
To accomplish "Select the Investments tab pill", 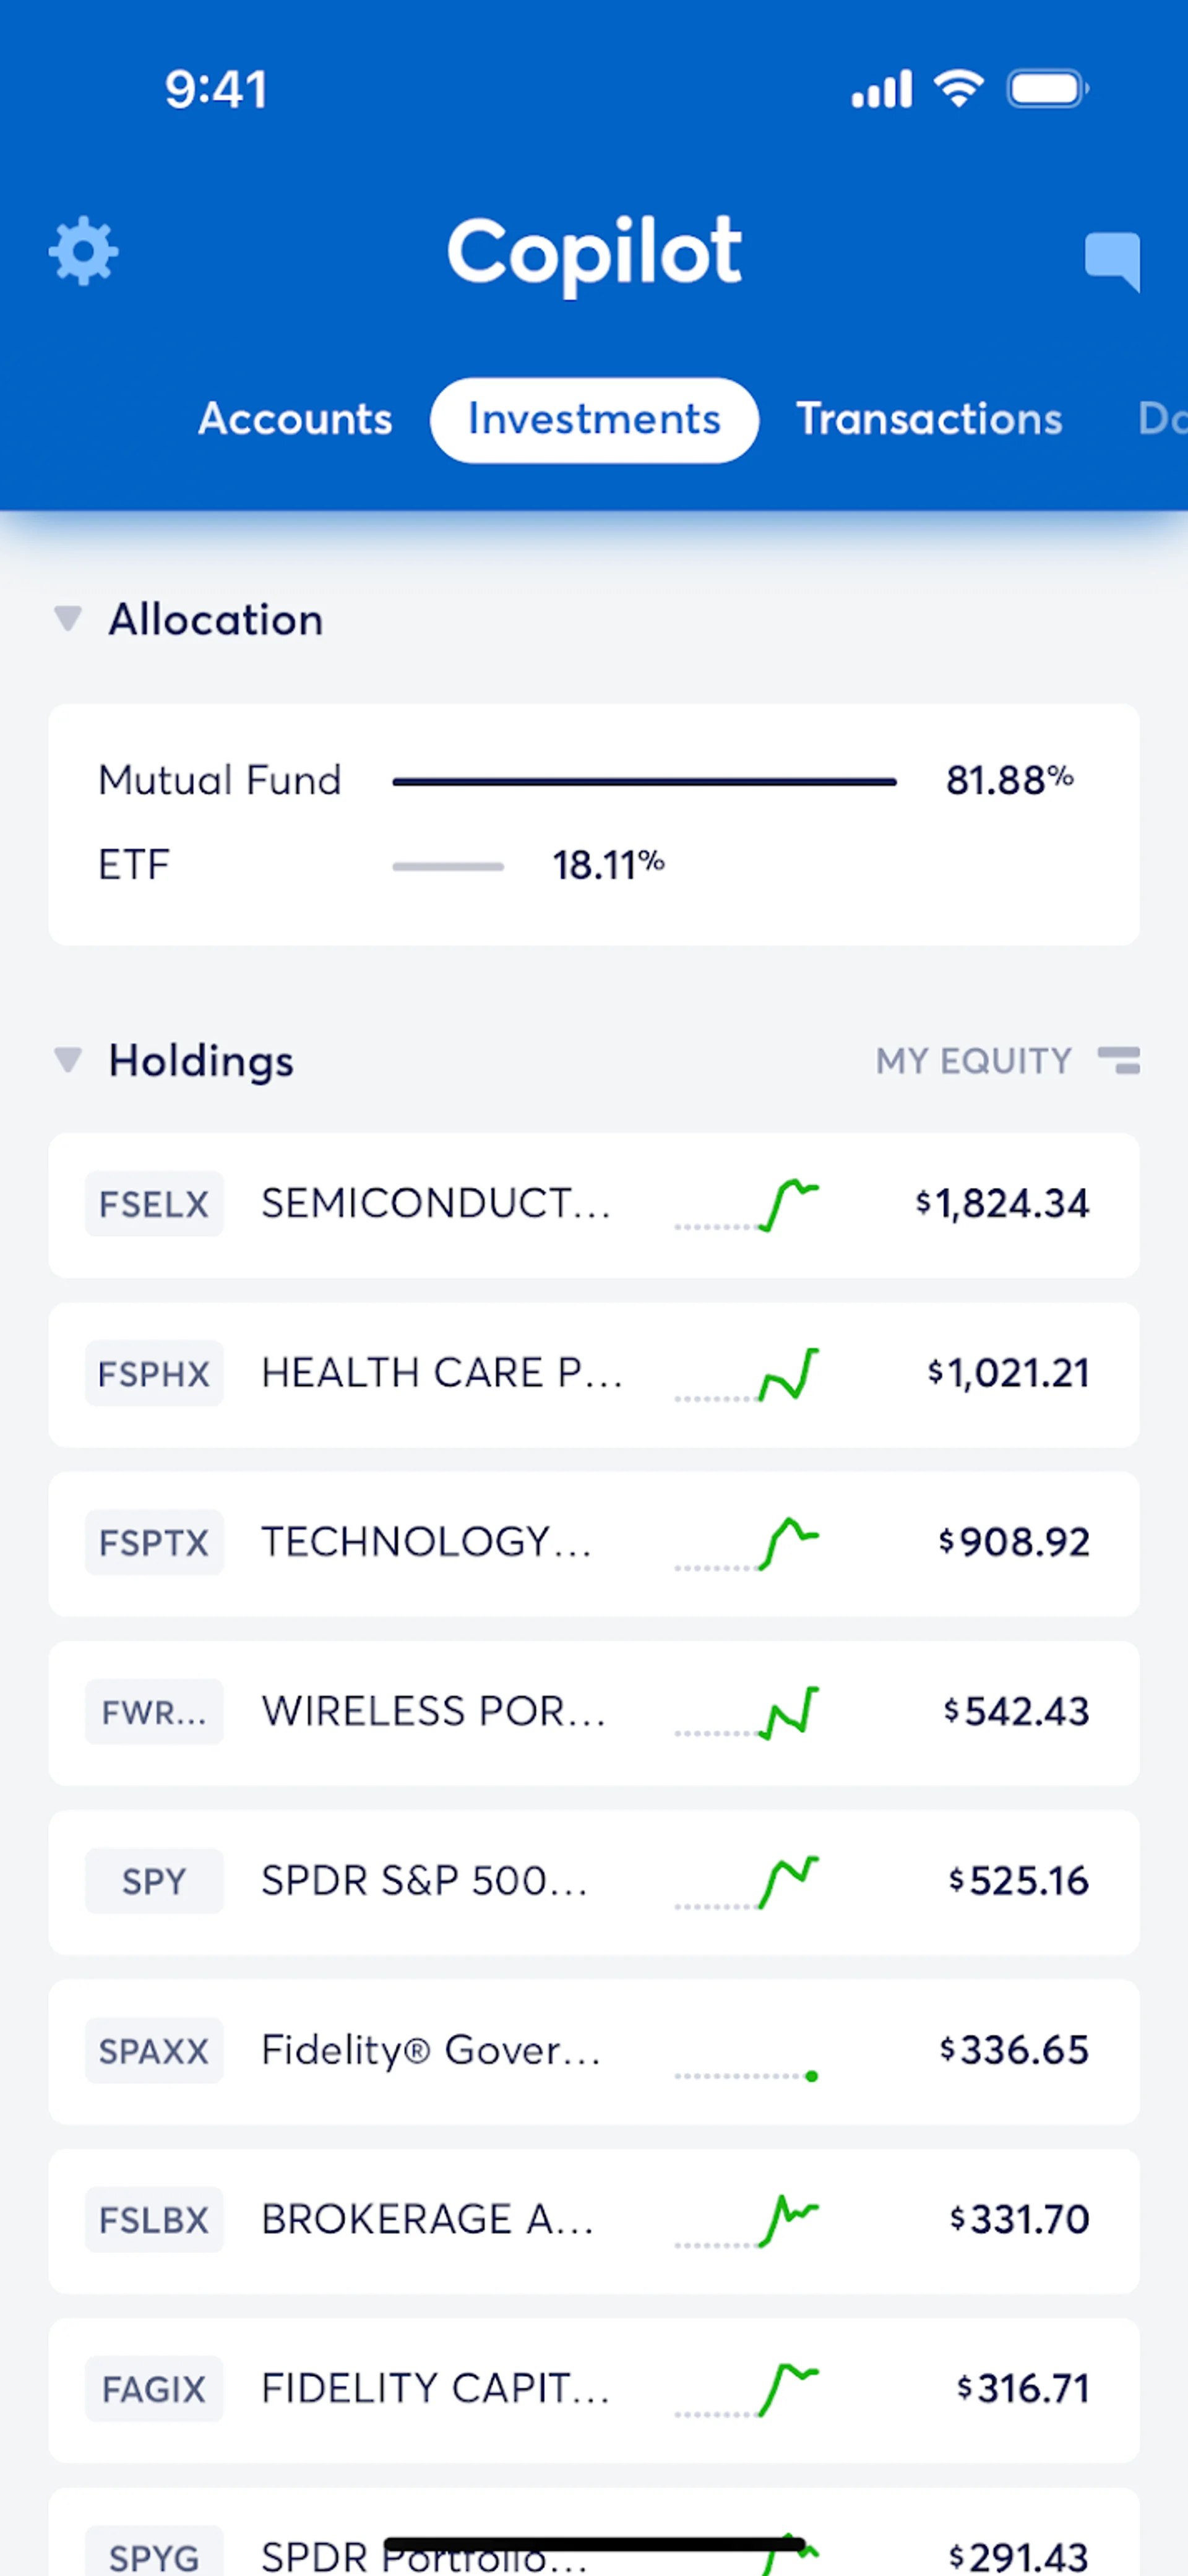I will click(594, 419).
